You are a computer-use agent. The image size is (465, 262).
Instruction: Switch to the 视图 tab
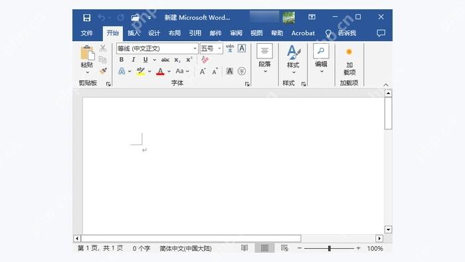[256, 33]
